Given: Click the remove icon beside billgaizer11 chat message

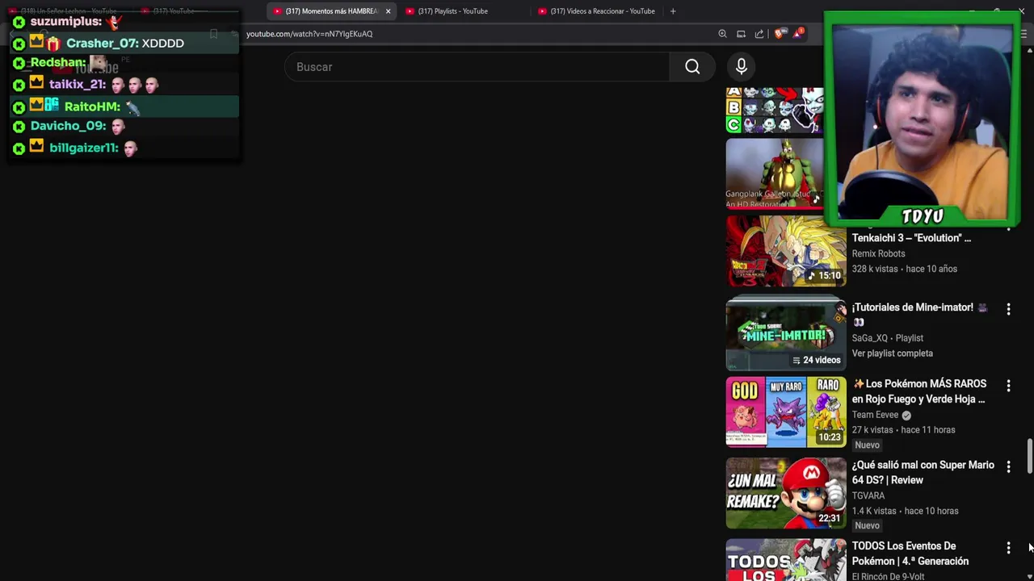Looking at the screenshot, I should 19,148.
